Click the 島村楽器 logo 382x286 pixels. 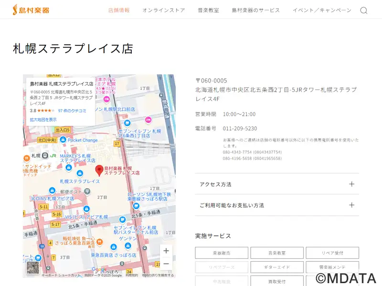[x=31, y=10]
